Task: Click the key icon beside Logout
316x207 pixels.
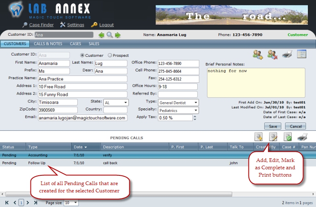Action: [94, 25]
